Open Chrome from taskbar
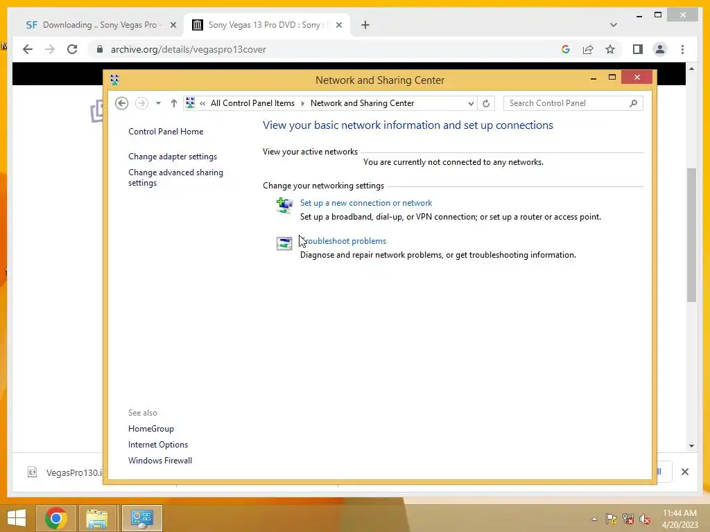The height and width of the screenshot is (532, 710). coord(56,518)
